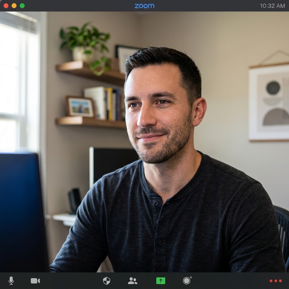Click the framed photo on lower shelf
The height and width of the screenshot is (289, 289).
pyautogui.click(x=80, y=107)
